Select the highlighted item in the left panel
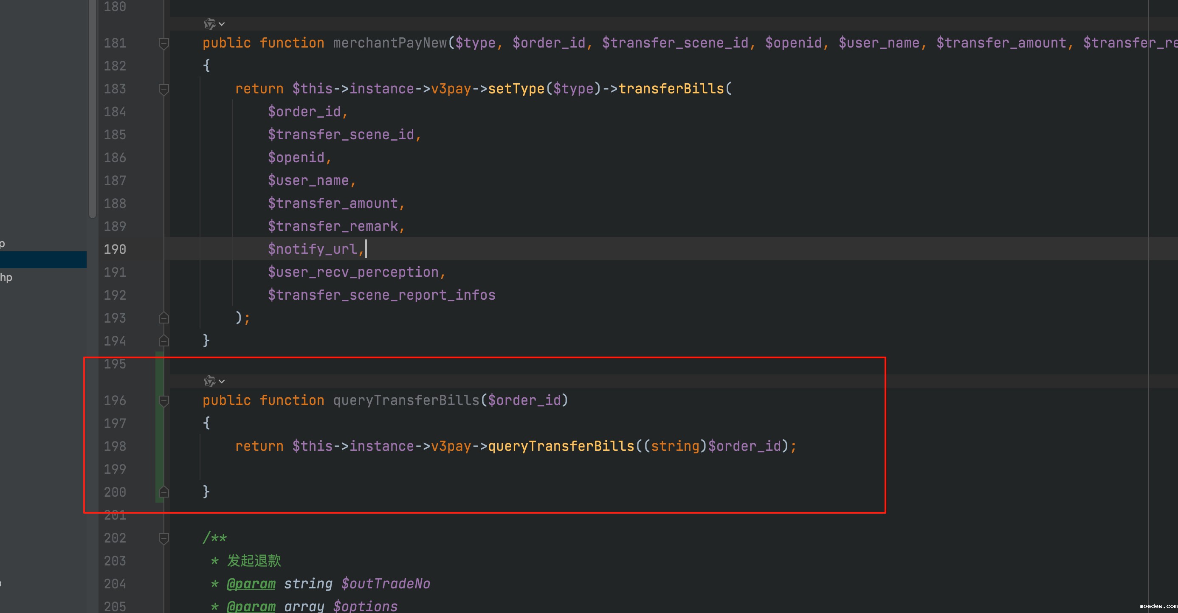 43,260
